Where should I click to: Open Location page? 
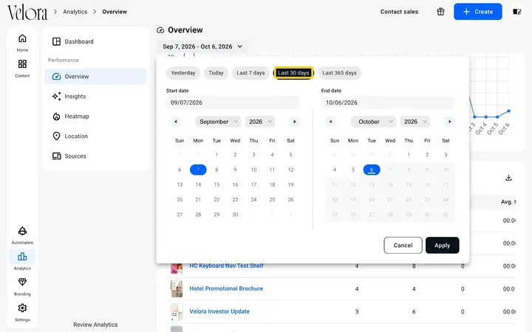pos(95,136)
